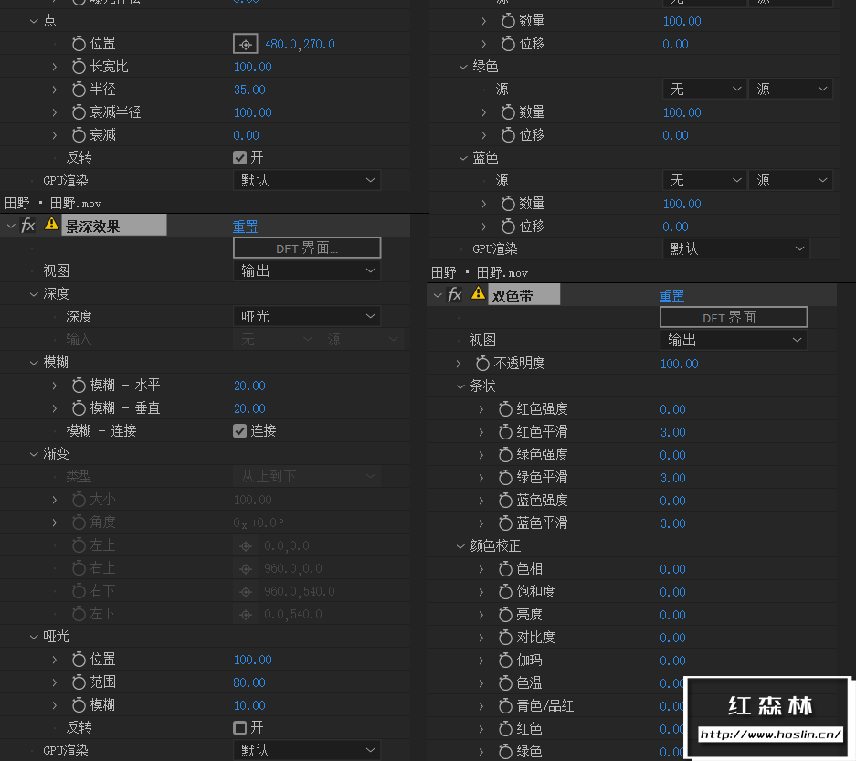Toggle stopwatch for 伽玛 property
Screen dimensions: 856x761
[505, 661]
